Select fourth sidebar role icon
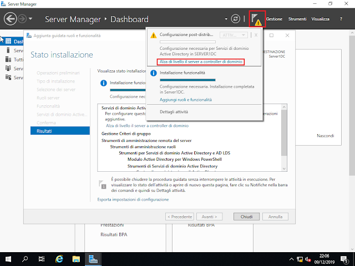This screenshot has height=266, width=355. [8, 68]
